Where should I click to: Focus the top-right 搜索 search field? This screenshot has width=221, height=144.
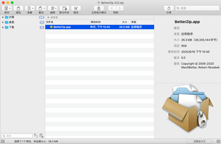197,8
